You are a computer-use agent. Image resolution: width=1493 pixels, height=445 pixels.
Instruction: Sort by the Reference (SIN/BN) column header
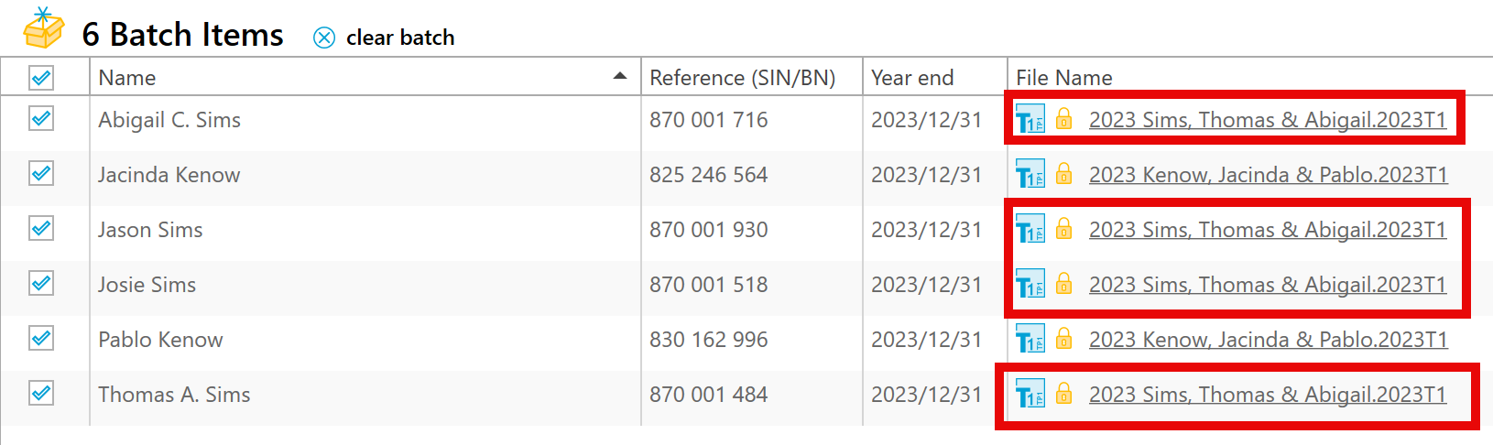[742, 78]
